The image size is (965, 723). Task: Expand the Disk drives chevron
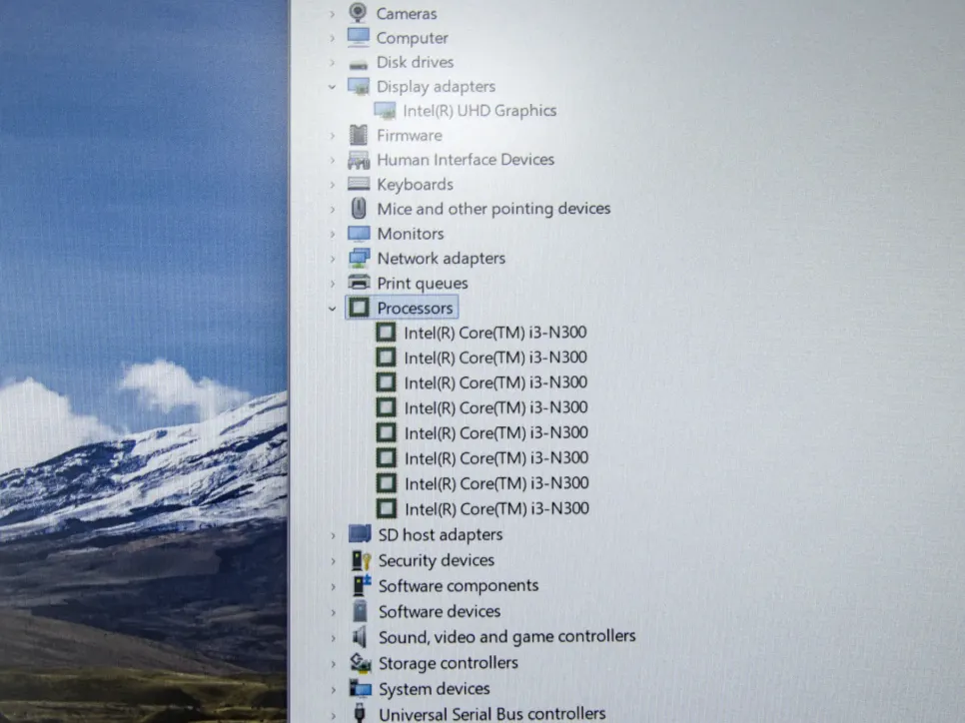click(x=333, y=63)
